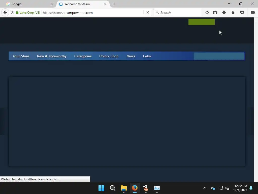Minimize the Firefox window
The width and height of the screenshot is (258, 194).
tap(229, 4)
